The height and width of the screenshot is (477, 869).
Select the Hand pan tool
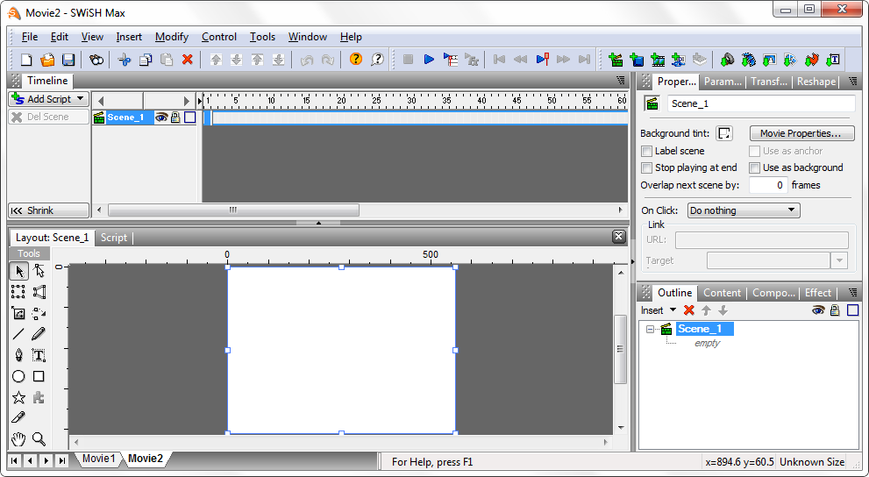(x=18, y=438)
